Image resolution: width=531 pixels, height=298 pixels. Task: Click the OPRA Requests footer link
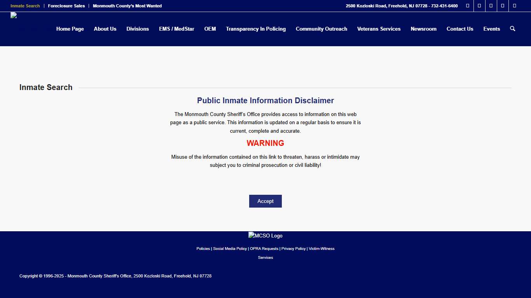click(x=264, y=248)
